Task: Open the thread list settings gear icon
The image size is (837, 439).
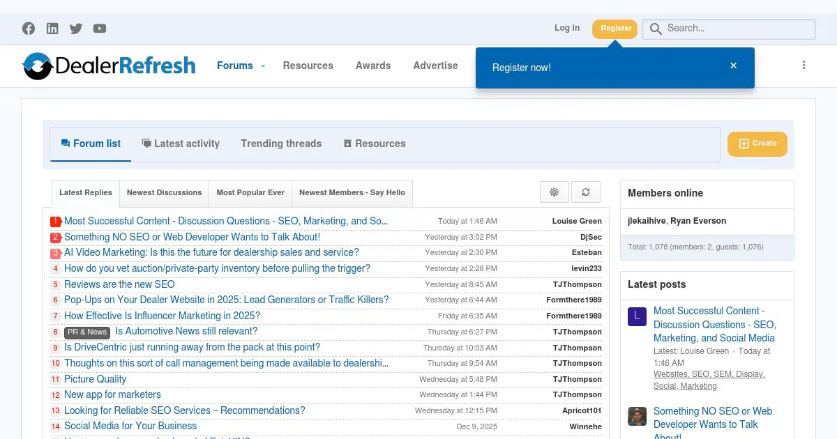Action: point(554,192)
